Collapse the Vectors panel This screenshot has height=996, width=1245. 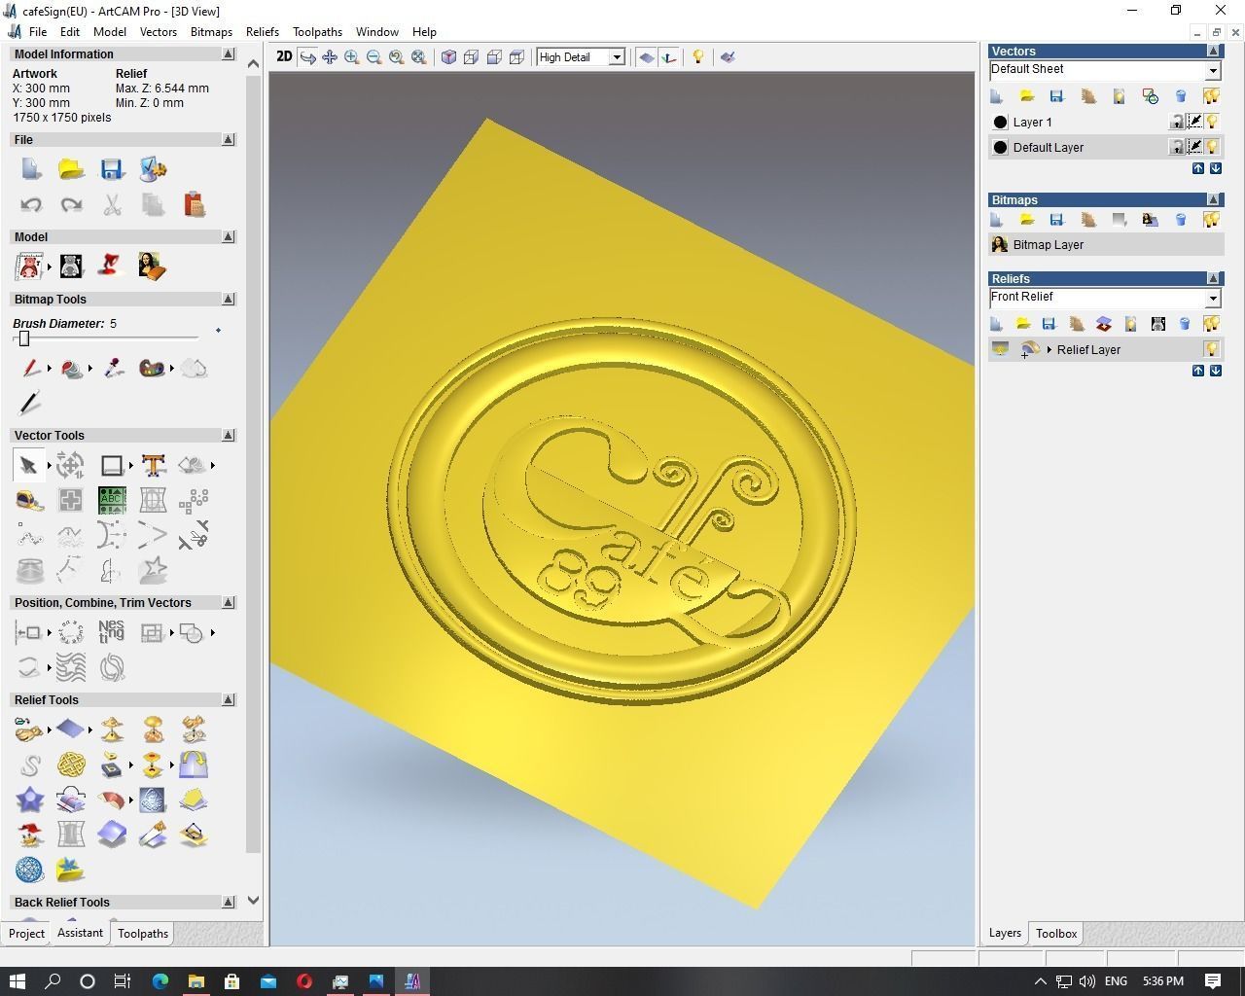point(1213,51)
